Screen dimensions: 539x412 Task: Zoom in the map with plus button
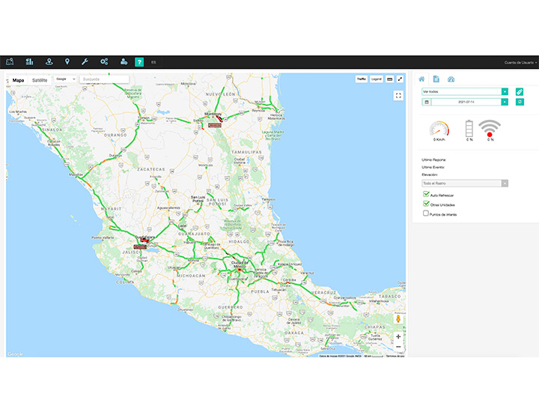click(398, 336)
